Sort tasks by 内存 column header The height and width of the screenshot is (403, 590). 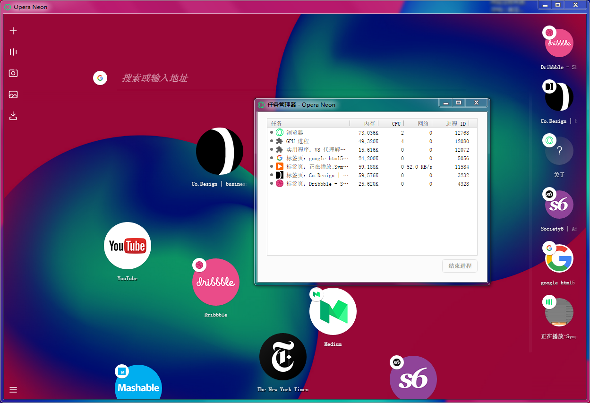364,124
